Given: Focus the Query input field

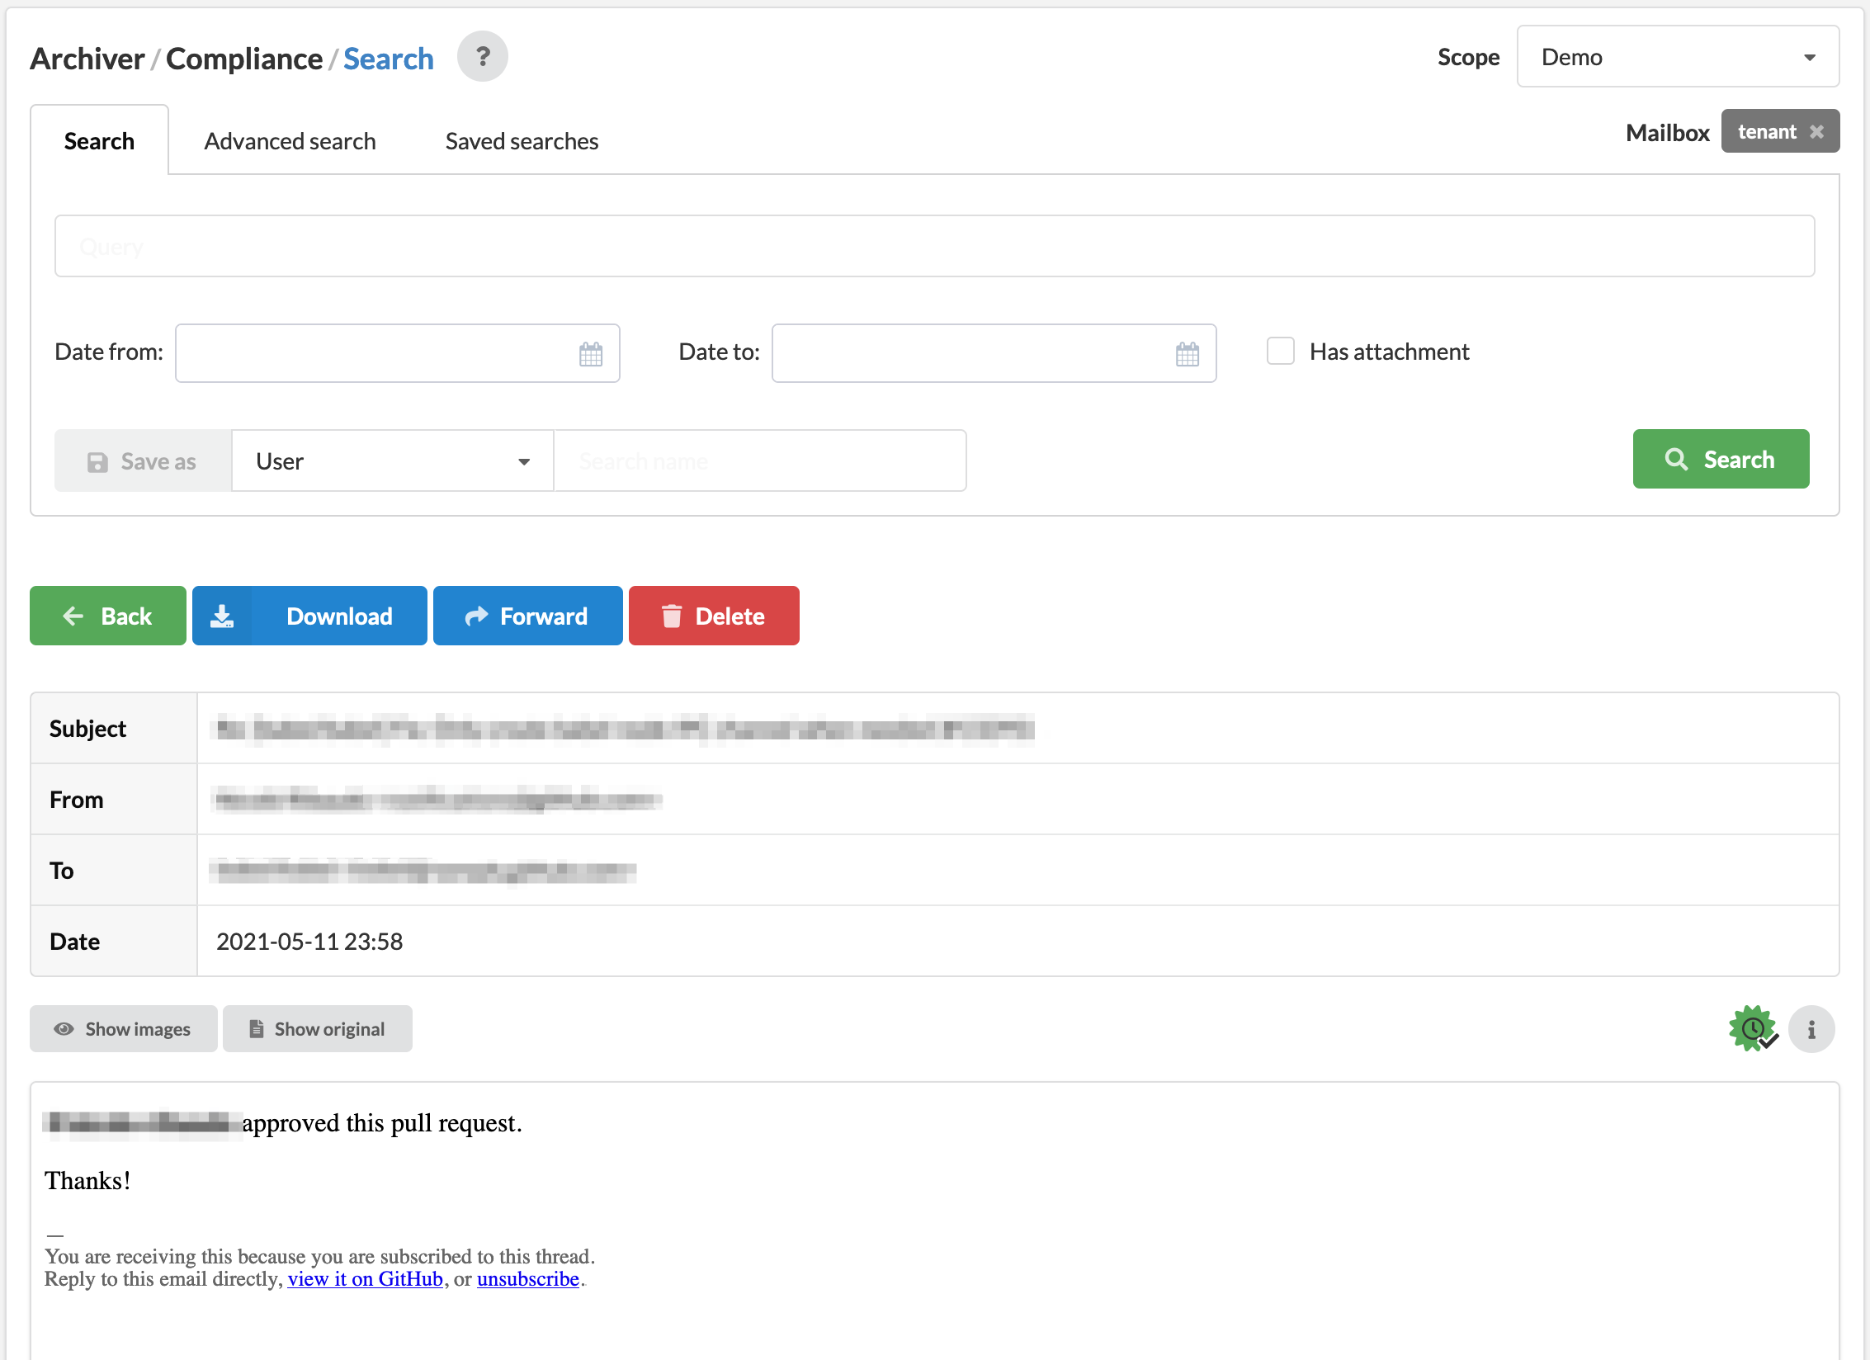Looking at the screenshot, I should tap(934, 246).
